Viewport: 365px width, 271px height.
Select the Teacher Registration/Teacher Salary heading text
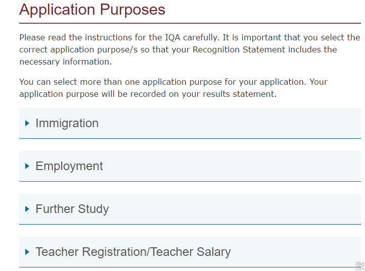[133, 252]
